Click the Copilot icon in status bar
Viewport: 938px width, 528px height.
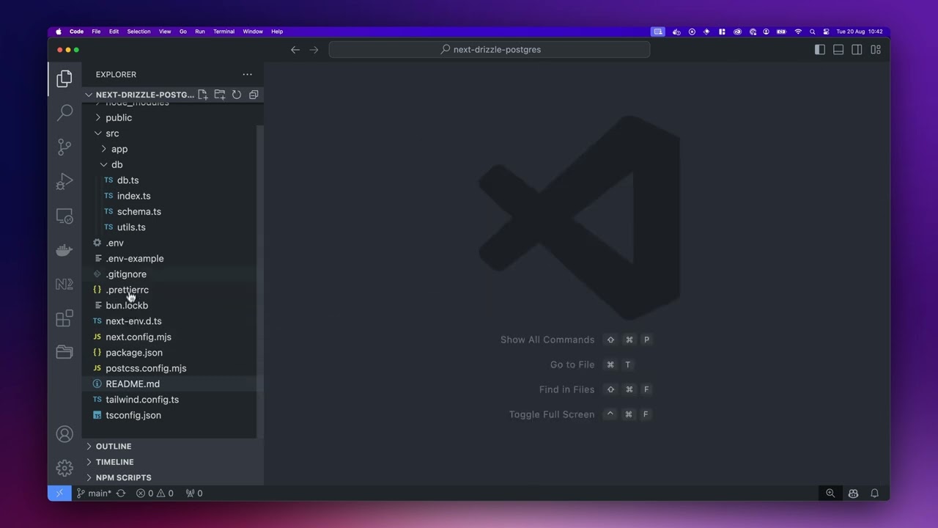pos(853,494)
